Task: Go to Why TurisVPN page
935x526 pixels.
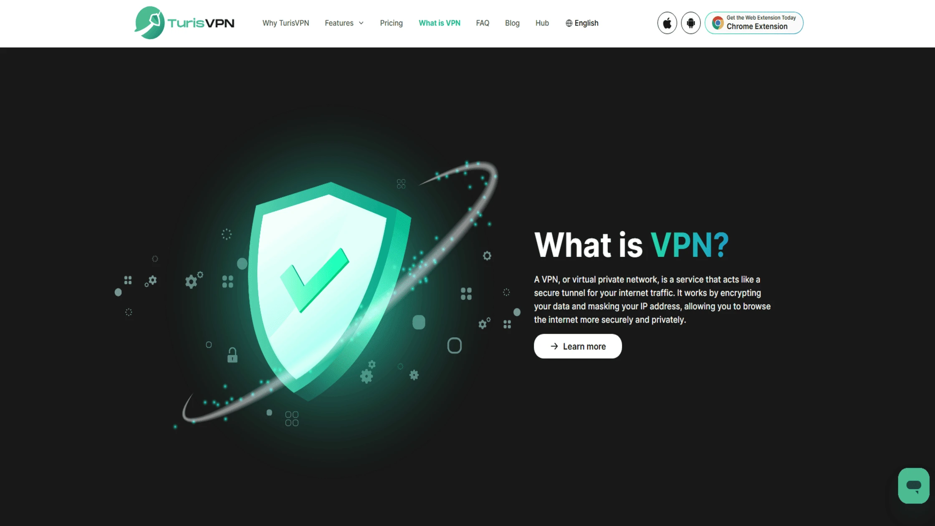Action: 286,23
